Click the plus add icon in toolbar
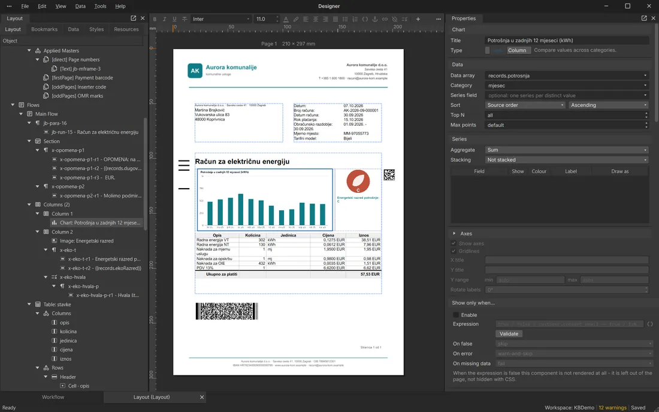The width and height of the screenshot is (659, 412). [418, 19]
